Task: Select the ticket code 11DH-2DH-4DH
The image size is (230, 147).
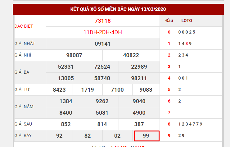Action: 102,32
